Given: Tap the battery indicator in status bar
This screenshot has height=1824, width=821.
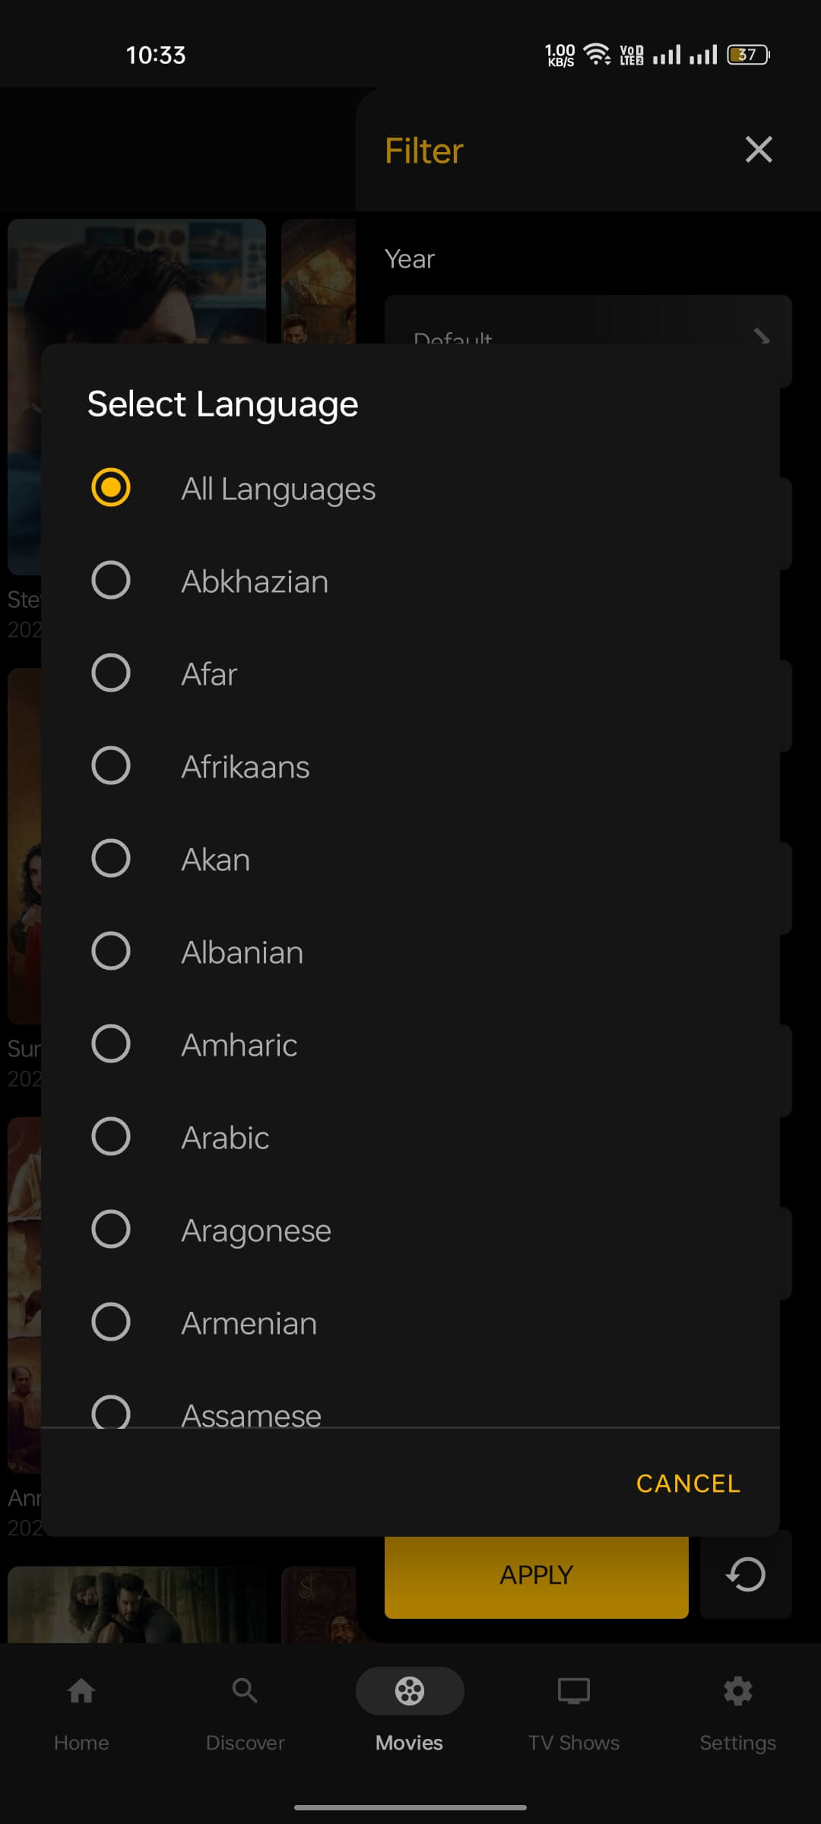Looking at the screenshot, I should tap(748, 55).
